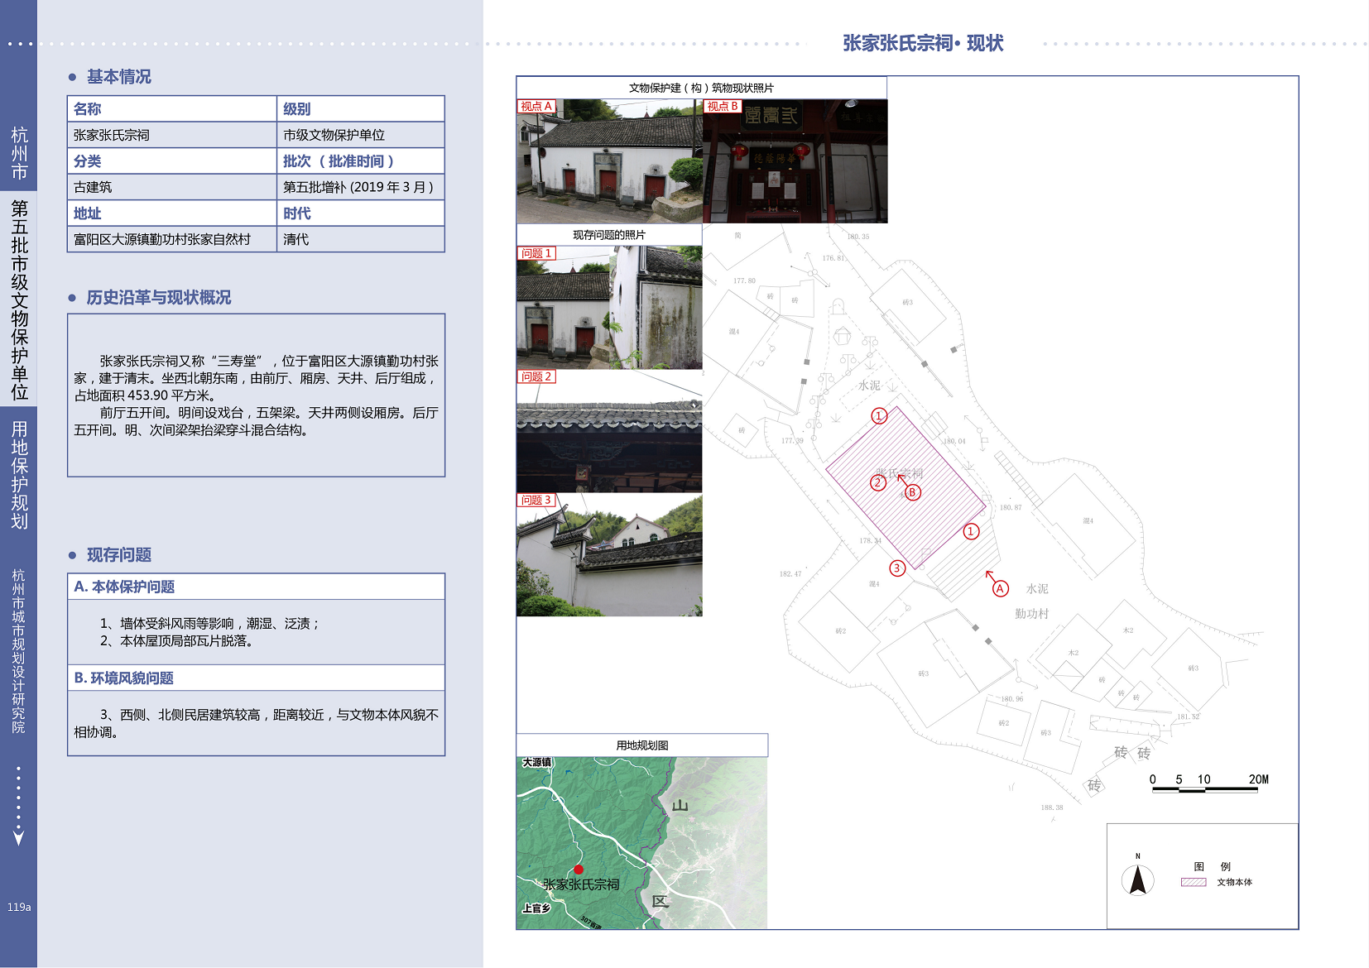
Task: Click the hatched 文物本体 legend swatch
Action: (1193, 882)
